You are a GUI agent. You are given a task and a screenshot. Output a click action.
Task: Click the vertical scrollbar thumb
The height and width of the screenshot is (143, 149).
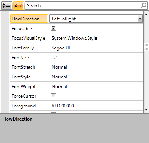click(146, 47)
